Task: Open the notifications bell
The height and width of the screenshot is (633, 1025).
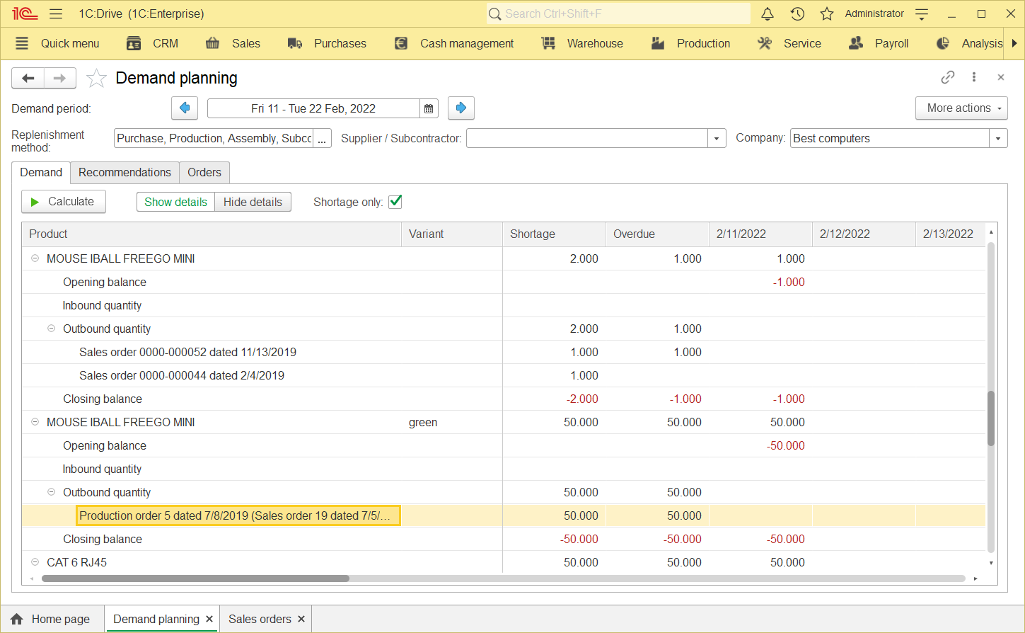Action: coord(768,13)
